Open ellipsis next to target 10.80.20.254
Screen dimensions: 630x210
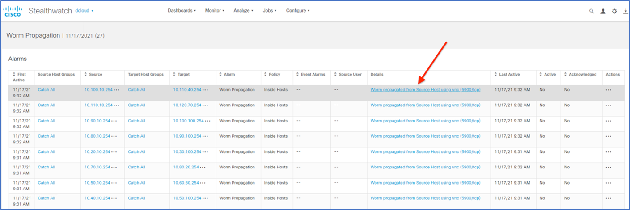coord(203,168)
